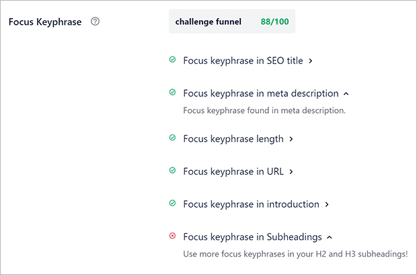Expand the SEO title chevron
This screenshot has height=275, width=417.
[310, 61]
